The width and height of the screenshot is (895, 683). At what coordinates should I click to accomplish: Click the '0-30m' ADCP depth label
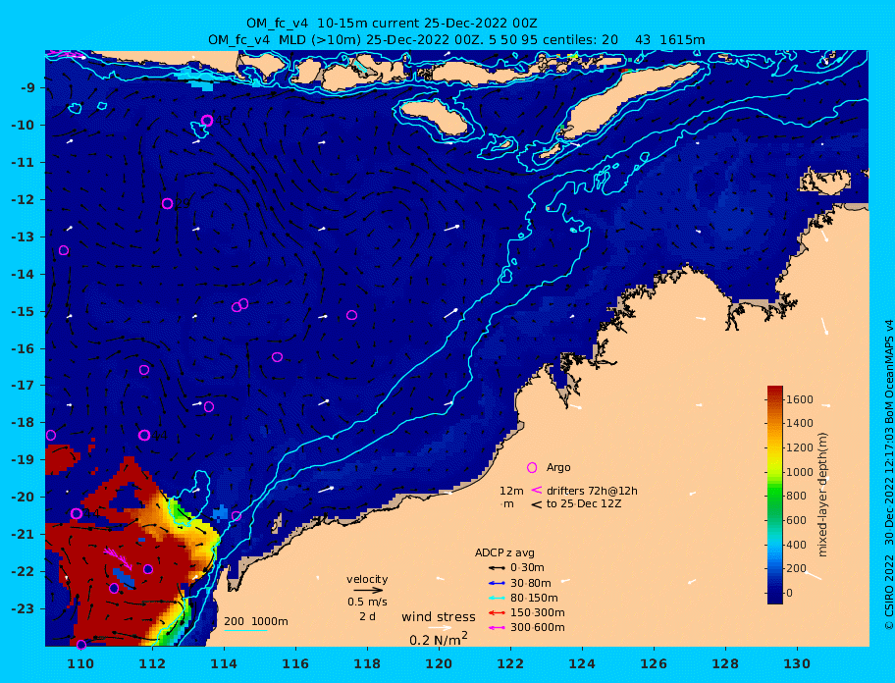[x=527, y=568]
